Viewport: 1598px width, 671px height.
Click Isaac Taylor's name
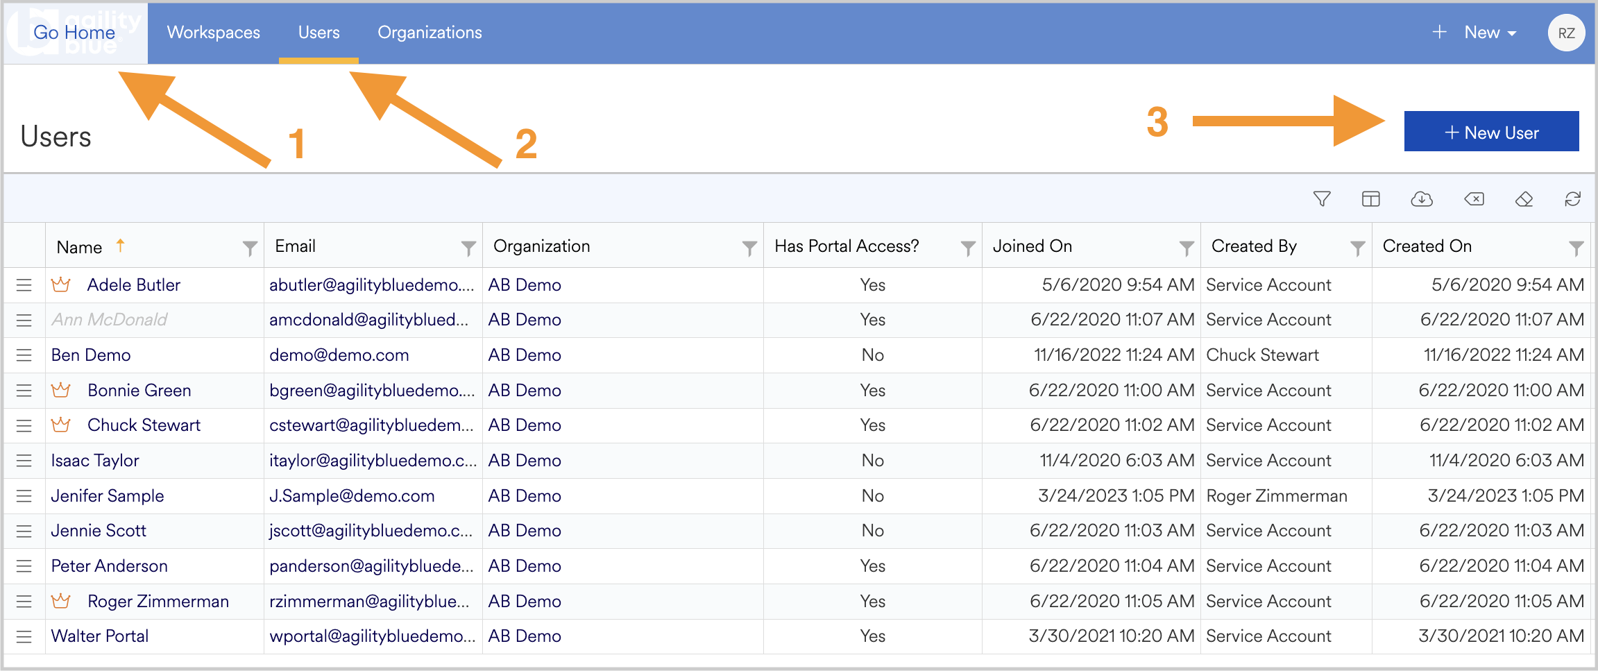(x=95, y=461)
